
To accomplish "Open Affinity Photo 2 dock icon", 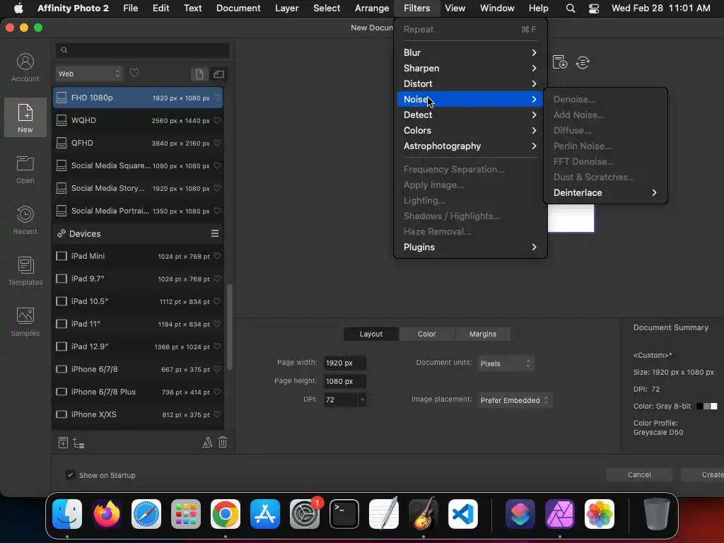I will click(560, 513).
